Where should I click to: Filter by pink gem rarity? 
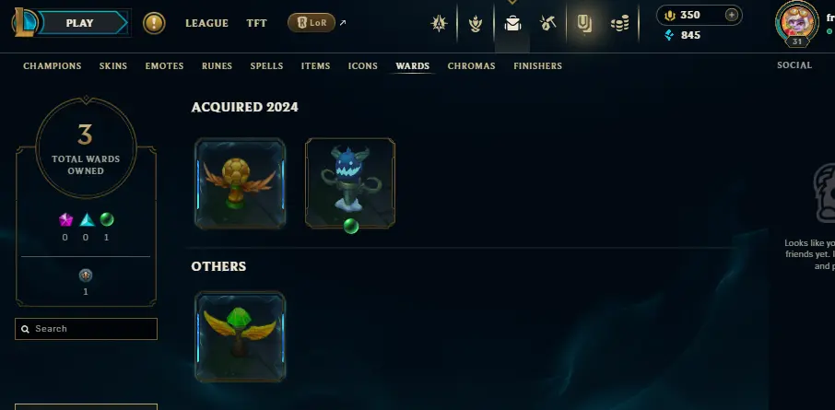(x=65, y=219)
